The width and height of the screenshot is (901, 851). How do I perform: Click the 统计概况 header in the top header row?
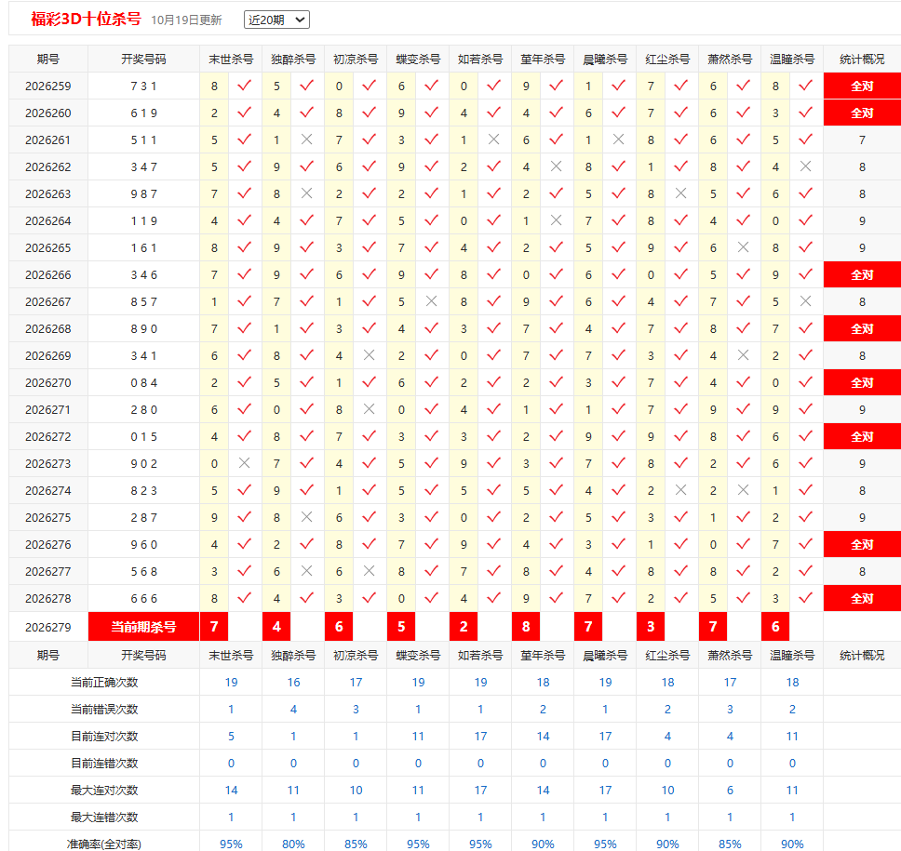pyautogui.click(x=862, y=60)
